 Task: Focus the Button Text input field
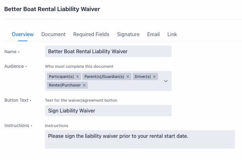click(x=108, y=111)
